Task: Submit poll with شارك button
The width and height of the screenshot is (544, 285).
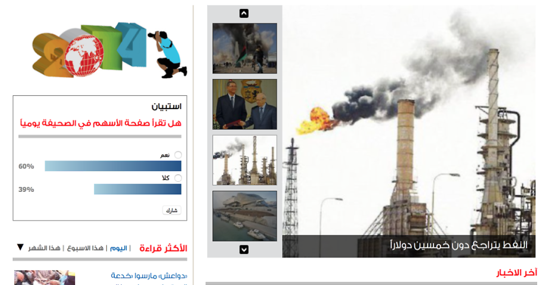Action: click(172, 210)
